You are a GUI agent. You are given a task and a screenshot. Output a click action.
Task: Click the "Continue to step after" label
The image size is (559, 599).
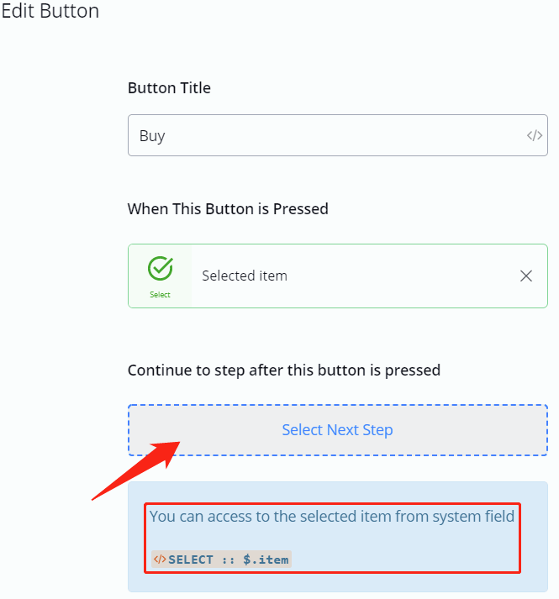pyautogui.click(x=284, y=370)
